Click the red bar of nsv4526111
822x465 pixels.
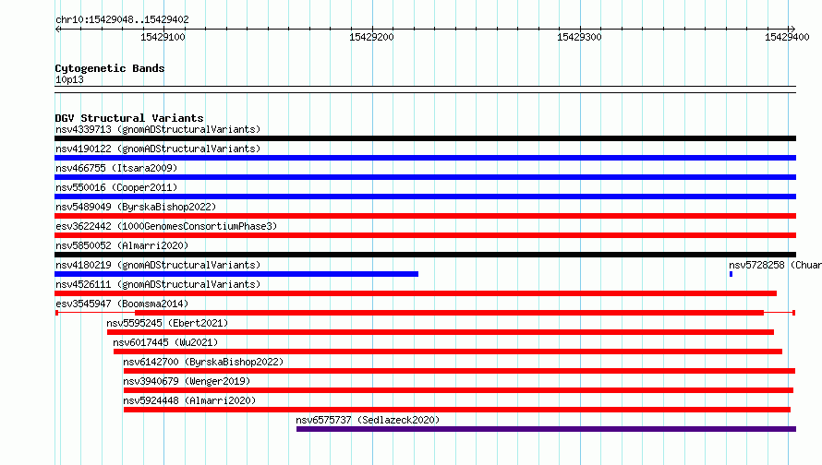(416, 293)
